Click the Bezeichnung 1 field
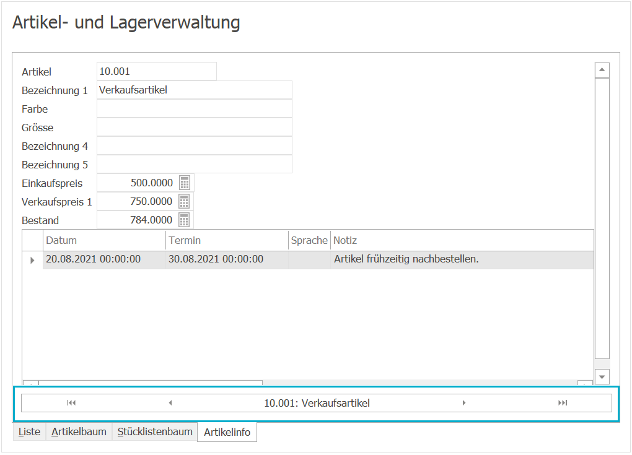 click(195, 90)
